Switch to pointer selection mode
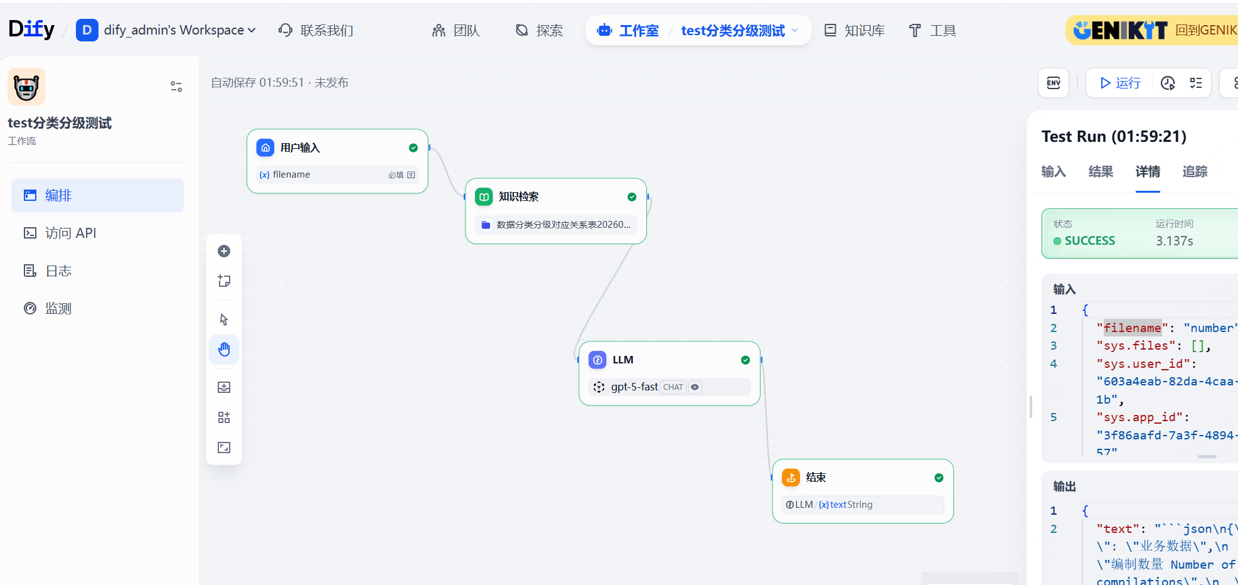The width and height of the screenshot is (1238, 585). pyautogui.click(x=224, y=319)
